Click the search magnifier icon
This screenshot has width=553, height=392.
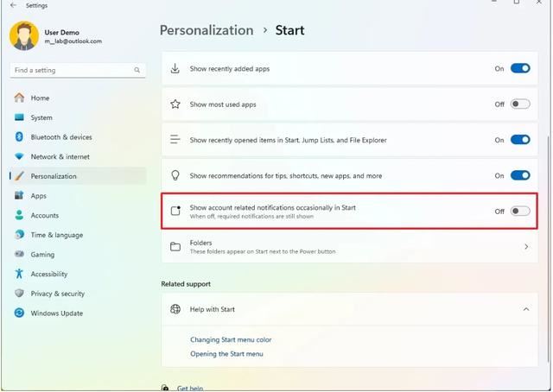coord(137,70)
